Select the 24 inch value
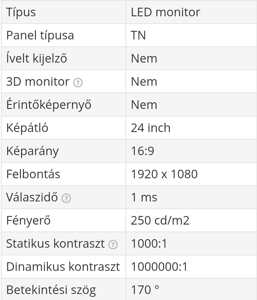This screenshot has height=300, width=257. coord(150,128)
